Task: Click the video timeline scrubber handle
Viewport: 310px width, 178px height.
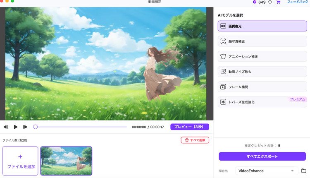Action: (x=36, y=127)
